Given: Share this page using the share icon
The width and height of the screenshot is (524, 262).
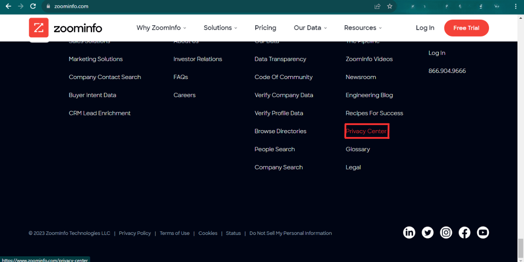Looking at the screenshot, I should pyautogui.click(x=377, y=7).
